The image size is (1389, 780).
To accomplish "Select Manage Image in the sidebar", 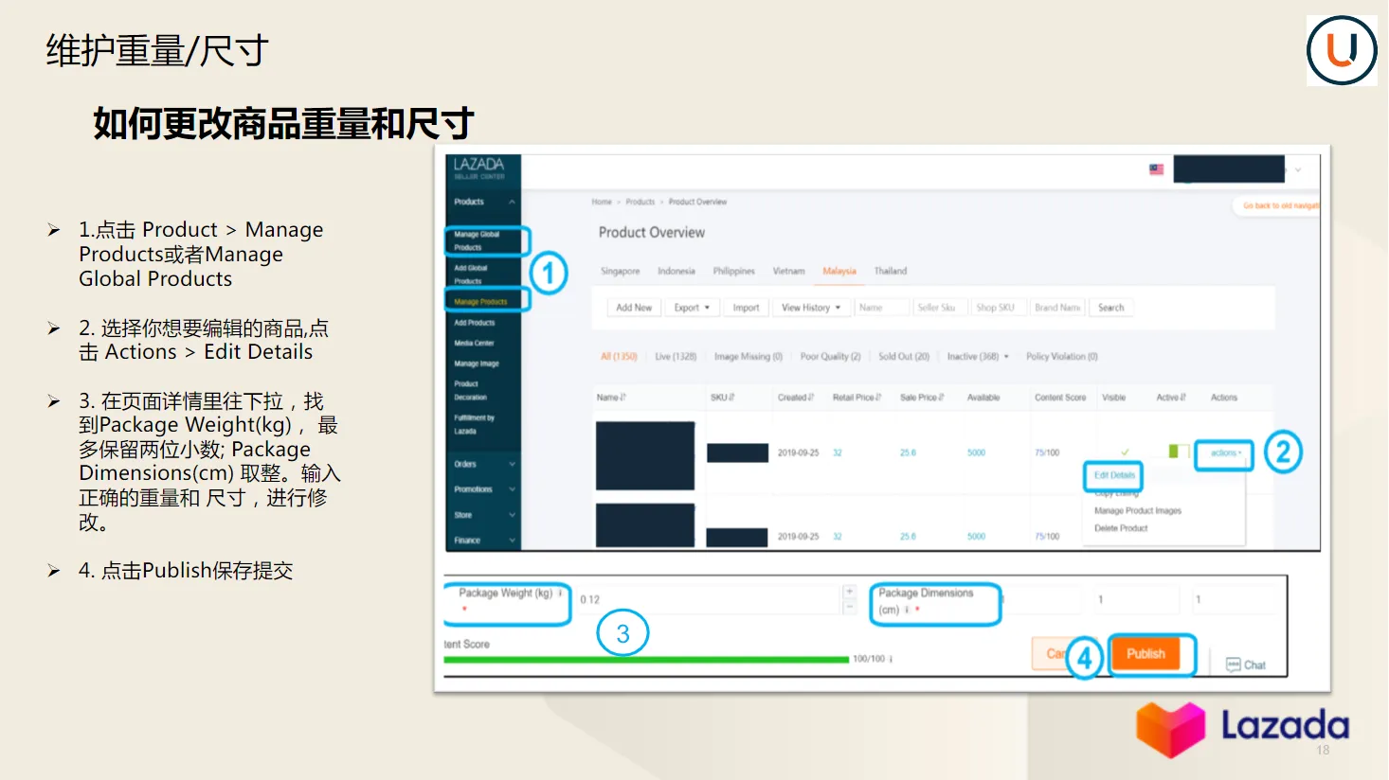I will (475, 363).
